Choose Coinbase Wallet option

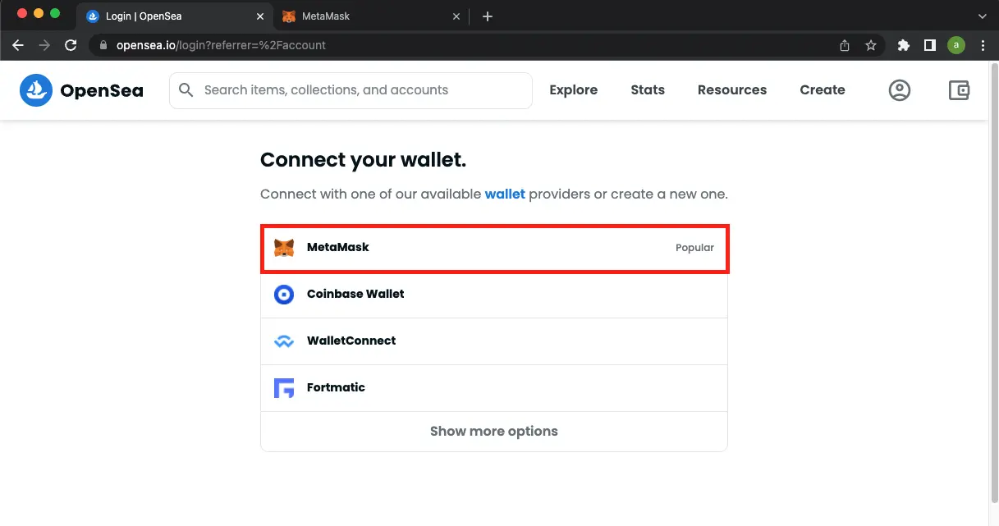click(494, 295)
